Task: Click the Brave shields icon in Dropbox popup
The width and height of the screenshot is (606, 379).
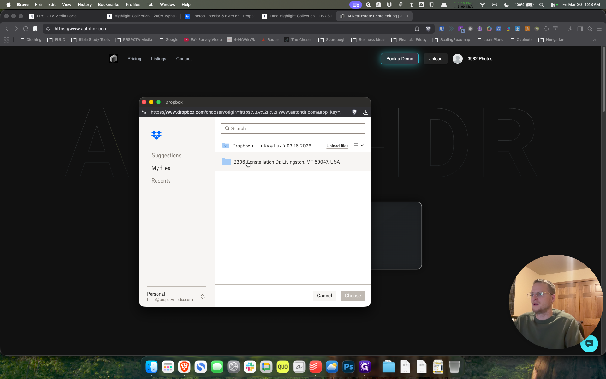Action: tap(354, 112)
